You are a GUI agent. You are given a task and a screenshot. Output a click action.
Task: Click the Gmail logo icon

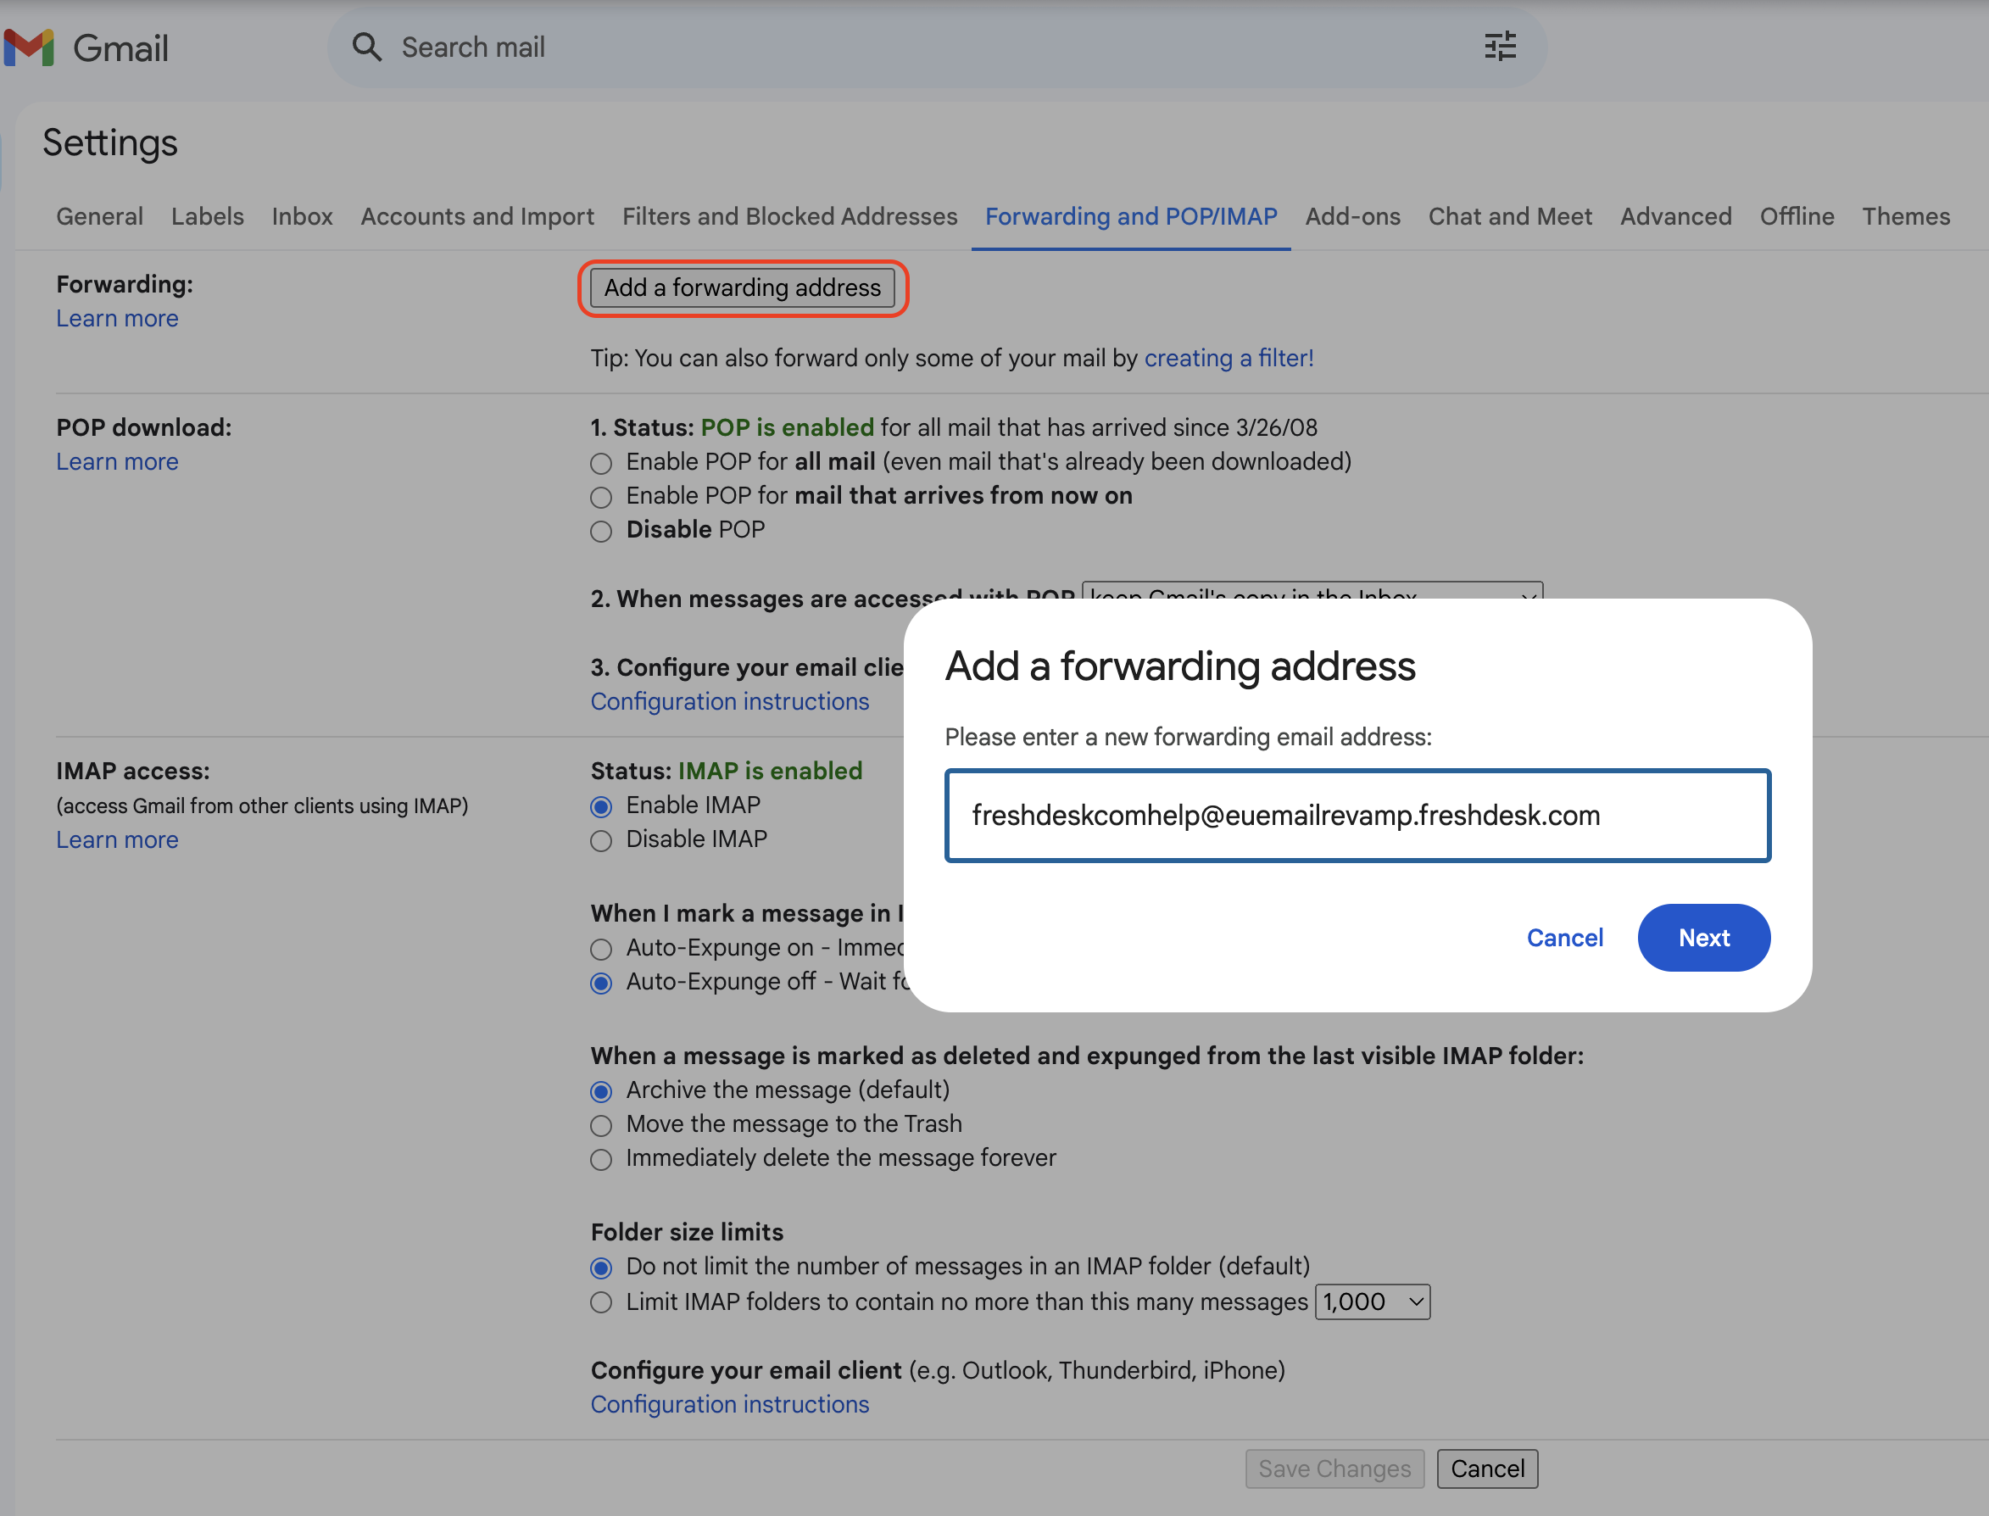tap(30, 47)
